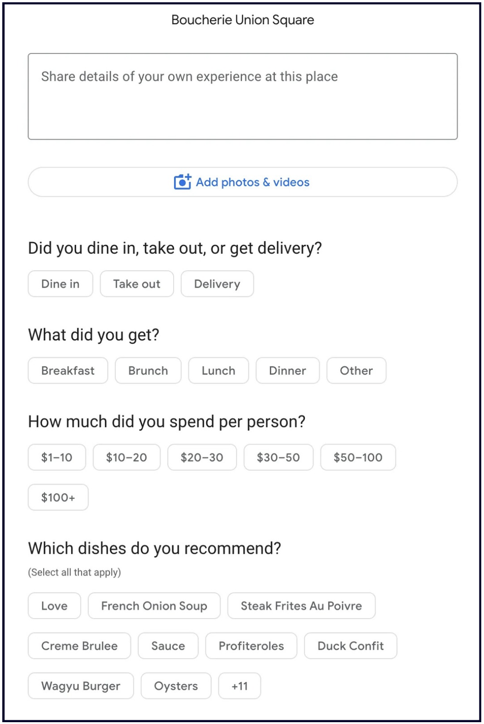Click the review text field
Screen dimensions: 484x724
(242, 96)
